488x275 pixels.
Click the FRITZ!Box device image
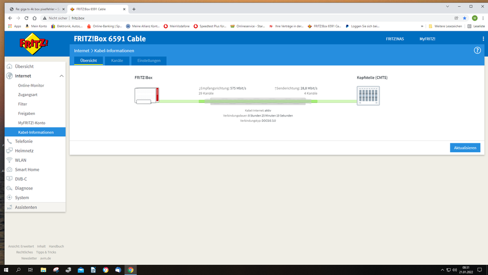[x=147, y=95]
